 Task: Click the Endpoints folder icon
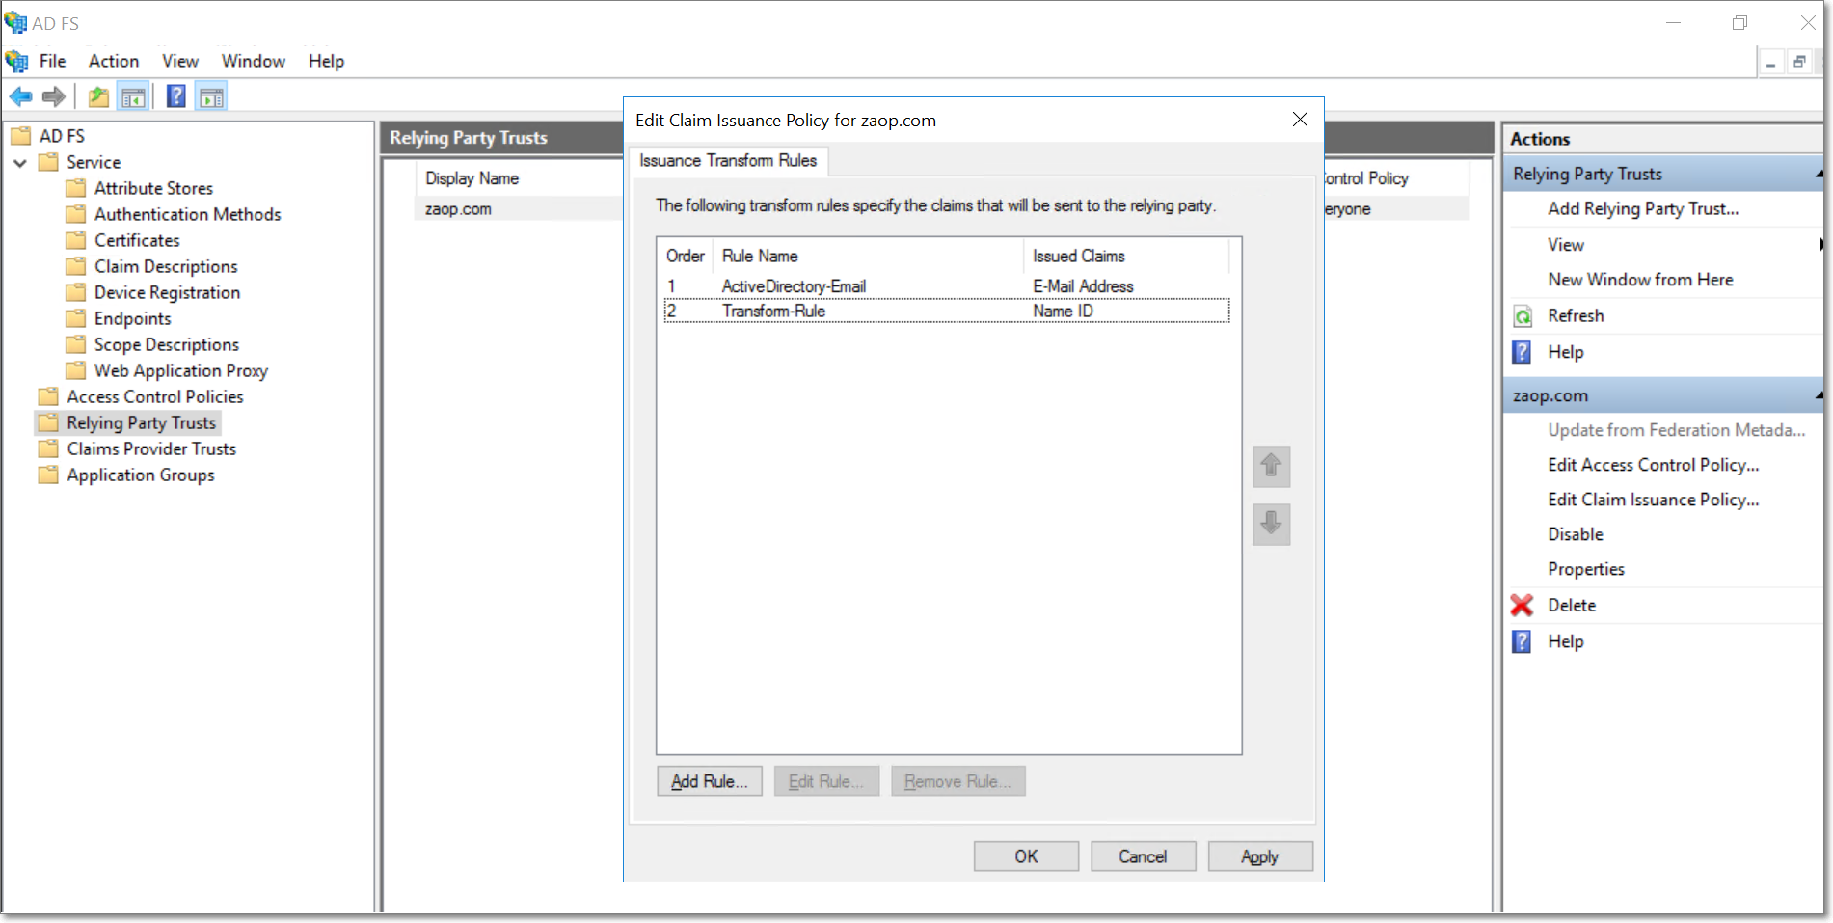(75, 318)
